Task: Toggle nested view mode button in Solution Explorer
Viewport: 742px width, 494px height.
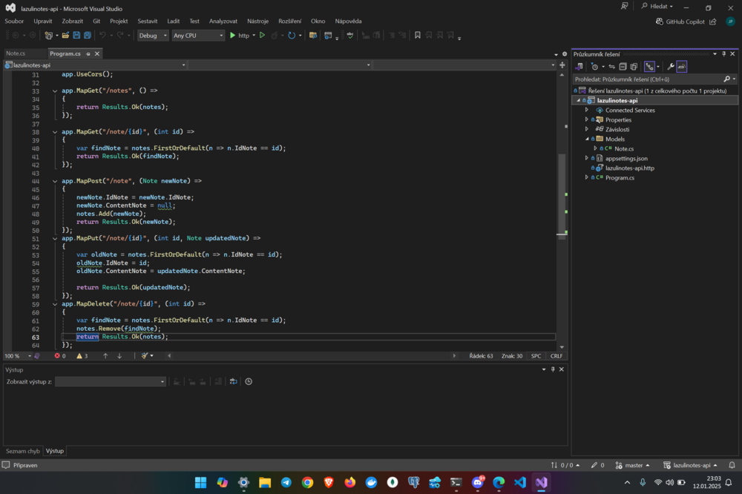Action: (x=649, y=67)
